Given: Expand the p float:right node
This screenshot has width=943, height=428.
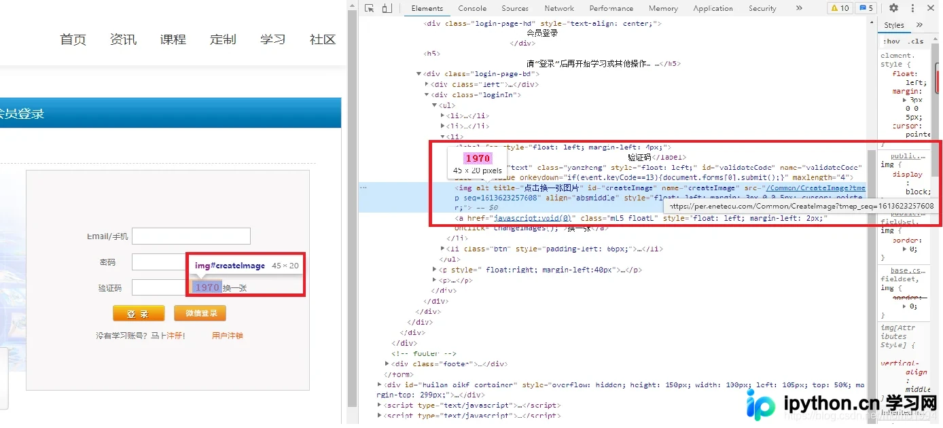Looking at the screenshot, I should click(x=435, y=270).
